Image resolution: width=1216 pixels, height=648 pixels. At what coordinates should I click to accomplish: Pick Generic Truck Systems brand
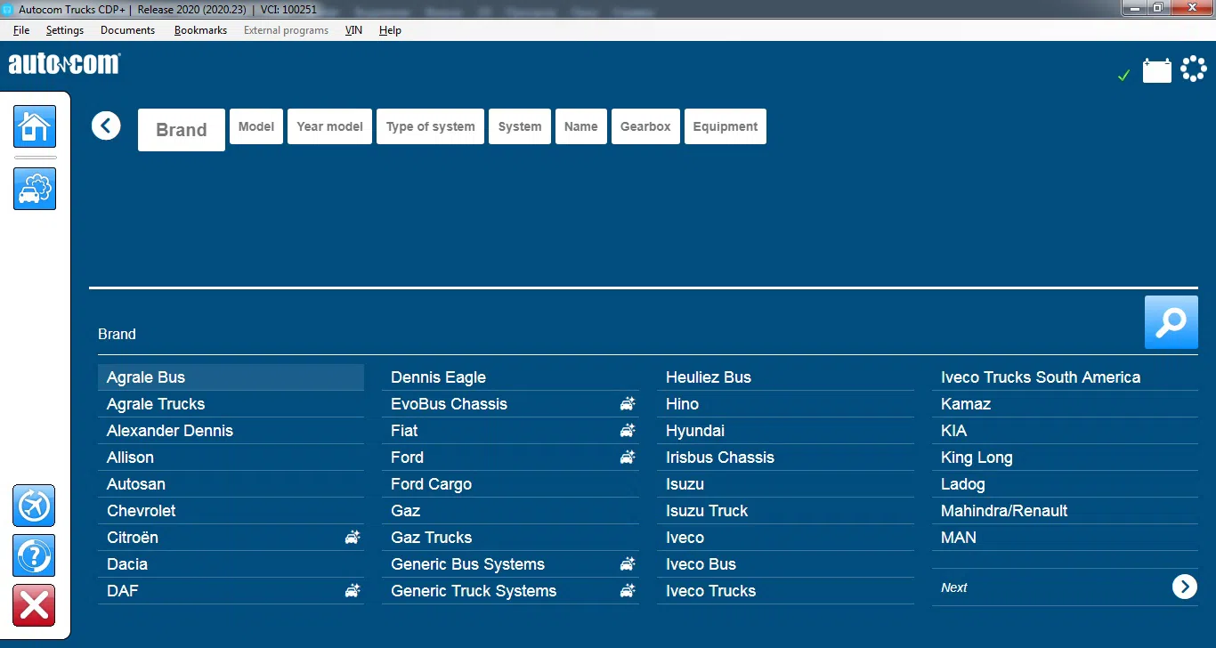tap(474, 591)
